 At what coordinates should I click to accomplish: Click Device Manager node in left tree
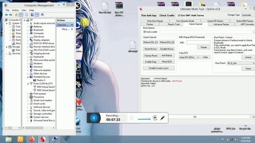[x=18, y=43]
